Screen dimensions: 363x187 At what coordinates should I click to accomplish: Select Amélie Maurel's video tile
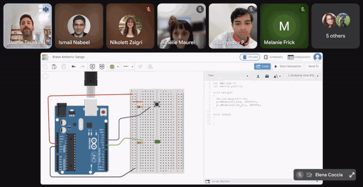[181, 26]
